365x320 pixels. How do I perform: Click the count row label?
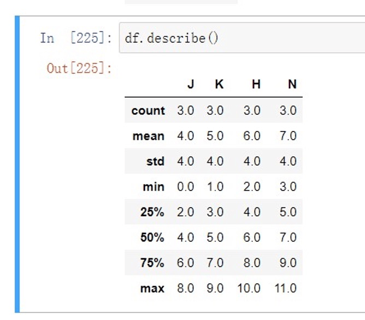[x=148, y=110]
